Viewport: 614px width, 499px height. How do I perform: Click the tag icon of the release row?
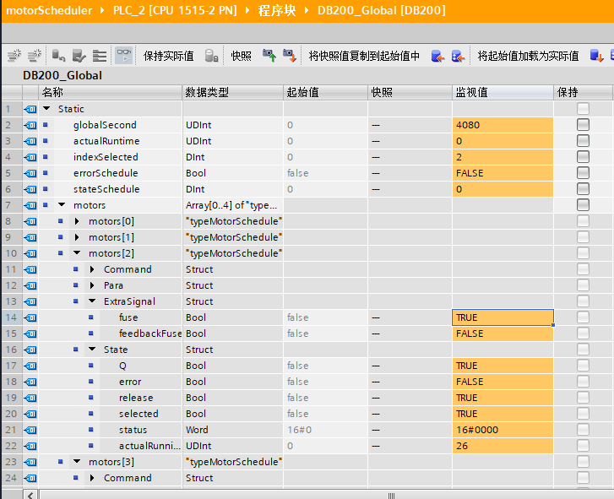[30, 398]
